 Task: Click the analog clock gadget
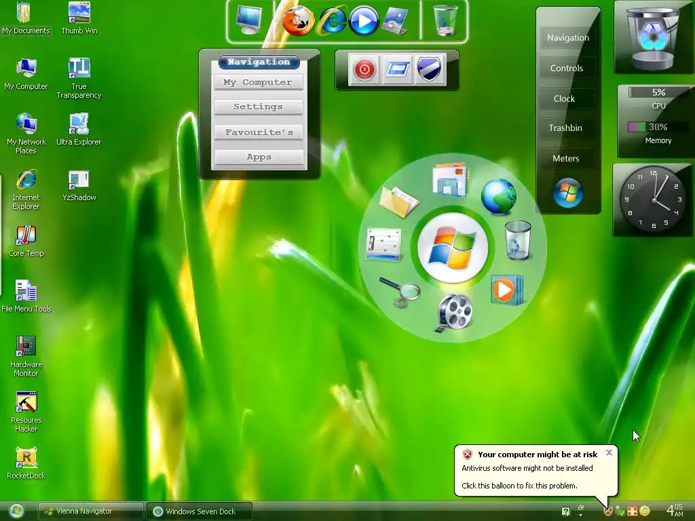tap(652, 199)
